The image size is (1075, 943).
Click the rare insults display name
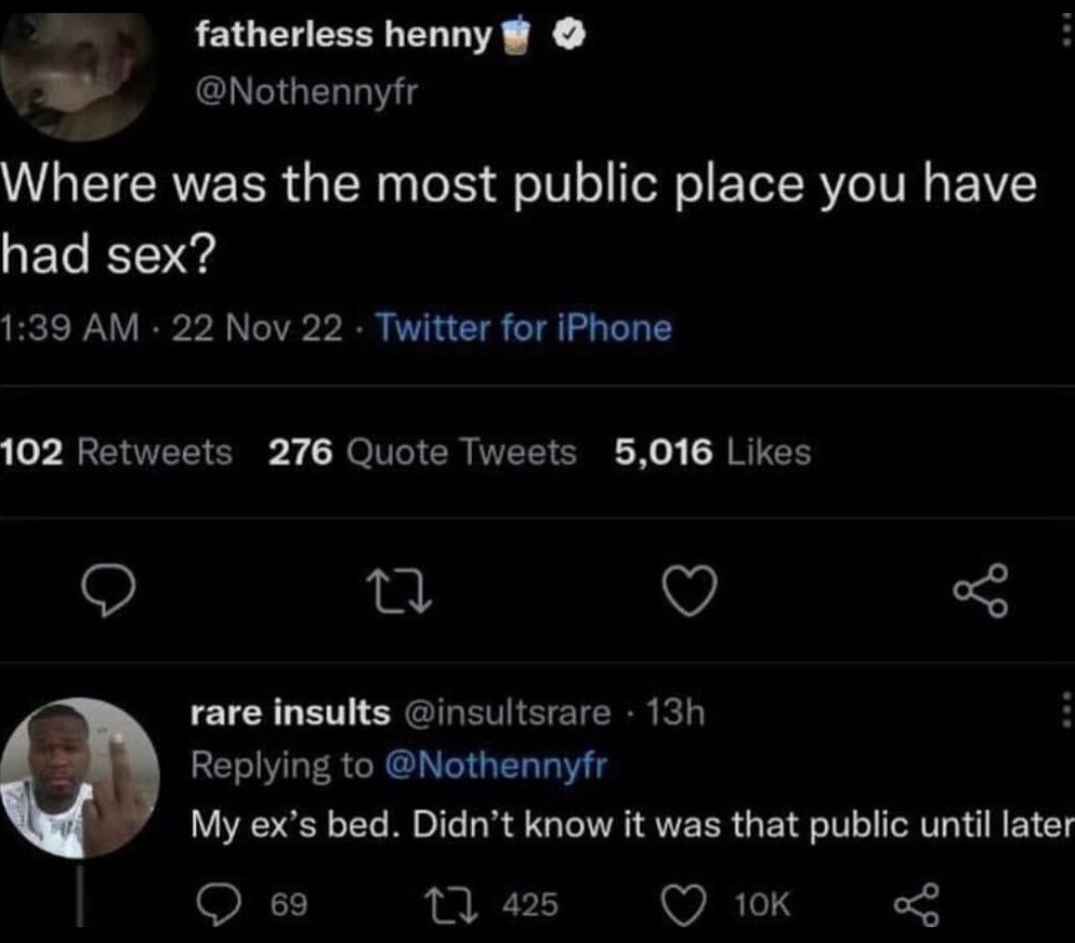[x=290, y=712]
